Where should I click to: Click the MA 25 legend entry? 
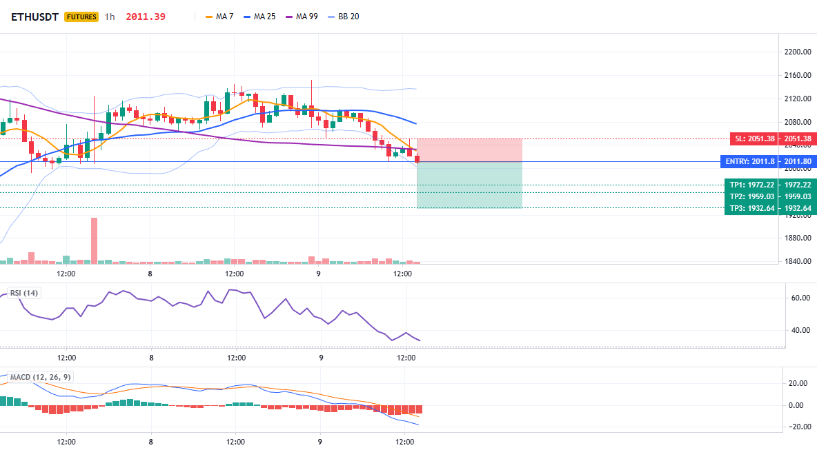click(259, 17)
